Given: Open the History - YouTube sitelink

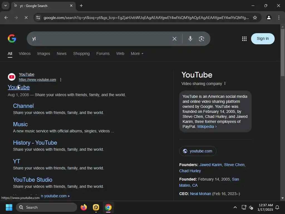Looking at the screenshot, I should 35,143.
